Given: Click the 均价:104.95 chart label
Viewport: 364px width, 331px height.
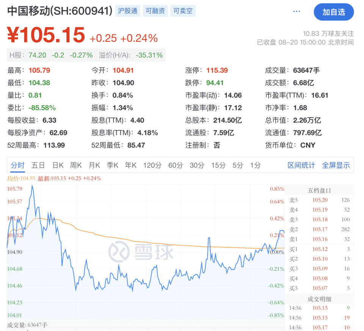Looking at the screenshot, I should point(21,179).
